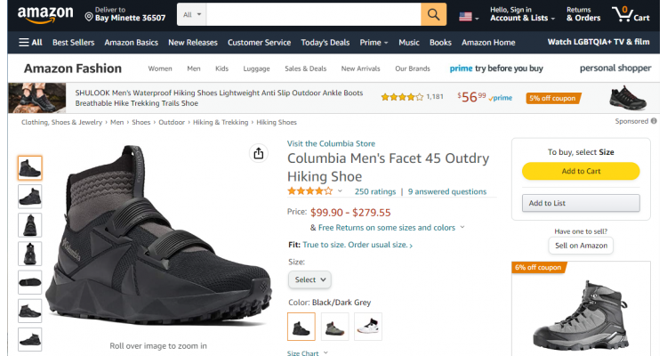The height and width of the screenshot is (356, 667).
Task: Select the sole view product thumbnail
Action: (x=29, y=282)
